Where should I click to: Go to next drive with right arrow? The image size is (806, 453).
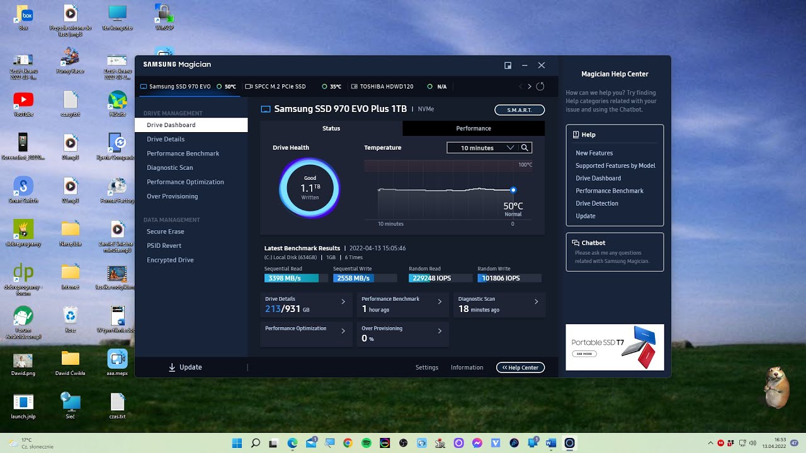[530, 86]
